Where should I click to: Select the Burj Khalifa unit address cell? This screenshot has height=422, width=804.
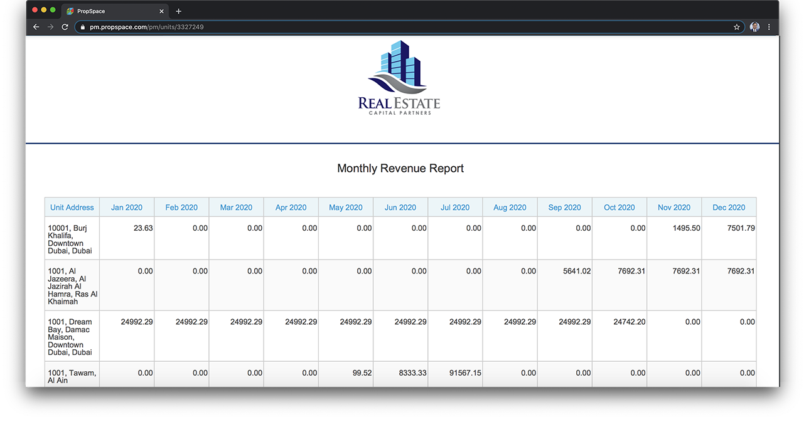click(72, 239)
